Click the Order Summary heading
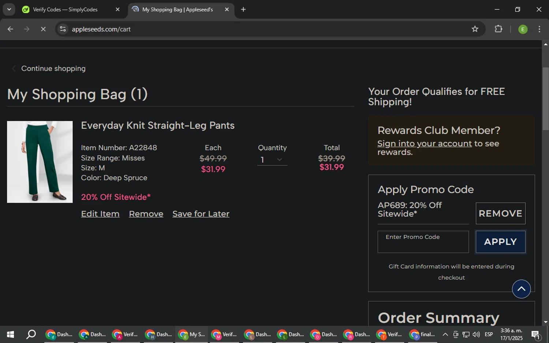549x343 pixels. click(438, 317)
